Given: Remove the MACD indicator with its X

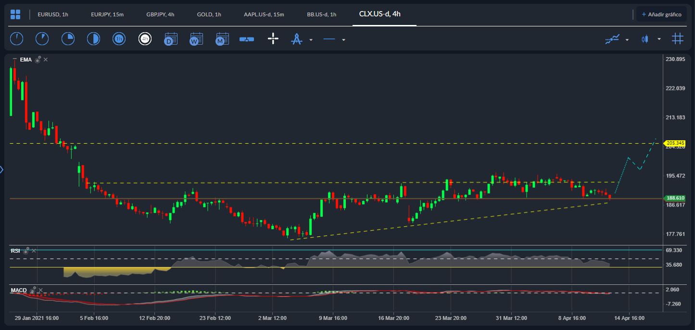Looking at the screenshot, I should pos(40,291).
